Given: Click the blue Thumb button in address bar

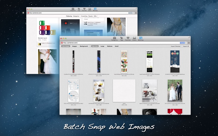Looking at the screenshot, I should tap(182, 43).
